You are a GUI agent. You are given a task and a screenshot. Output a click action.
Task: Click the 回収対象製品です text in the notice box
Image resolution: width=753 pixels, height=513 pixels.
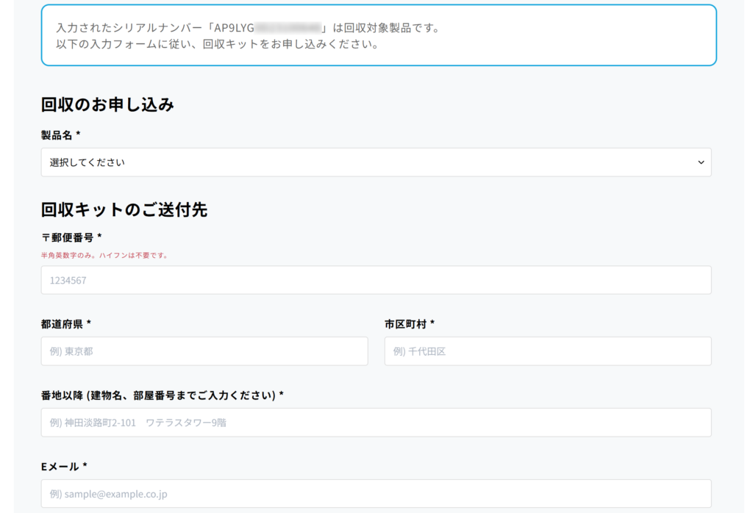point(392,28)
